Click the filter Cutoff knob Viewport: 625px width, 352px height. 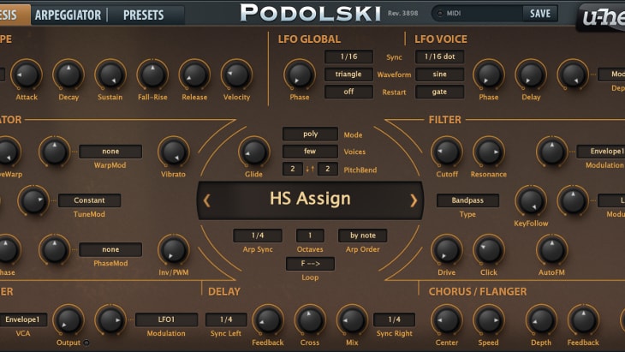coord(447,152)
